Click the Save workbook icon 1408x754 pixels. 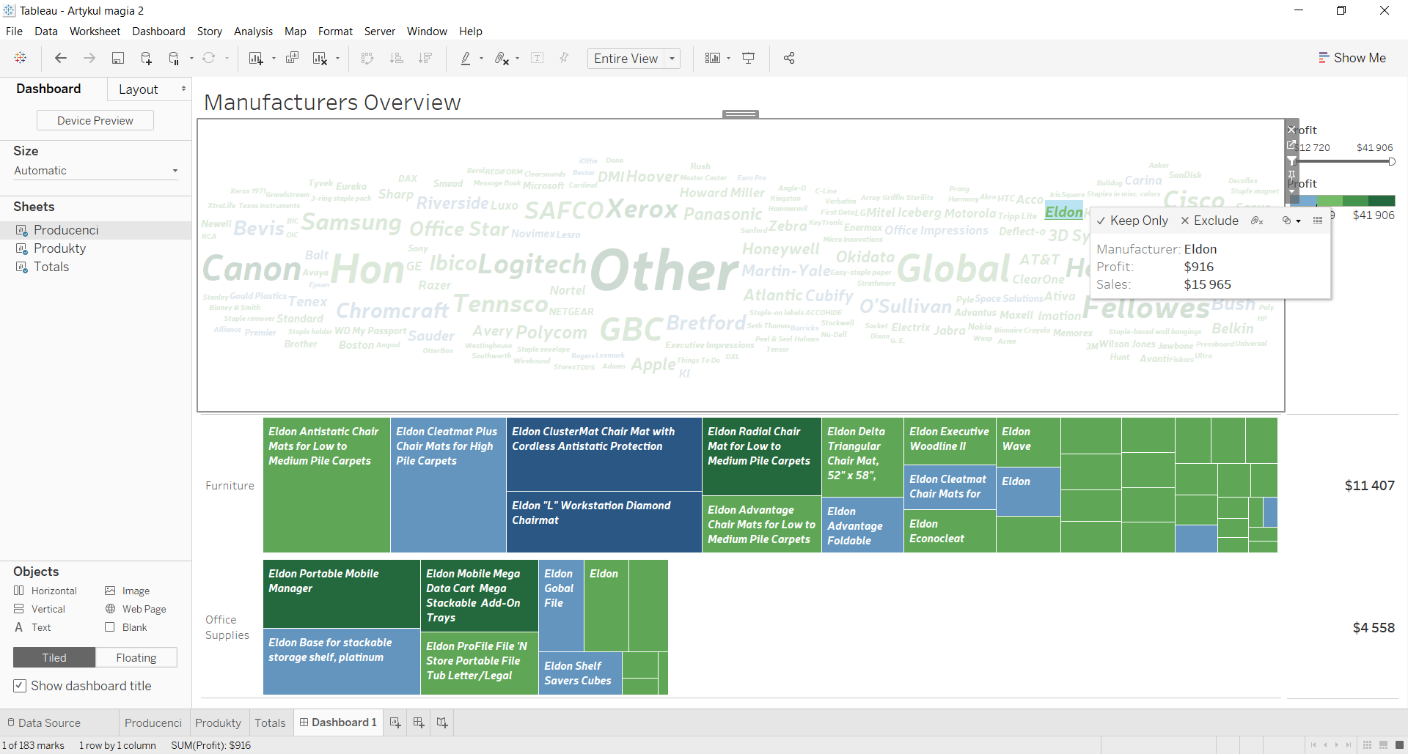(x=117, y=59)
